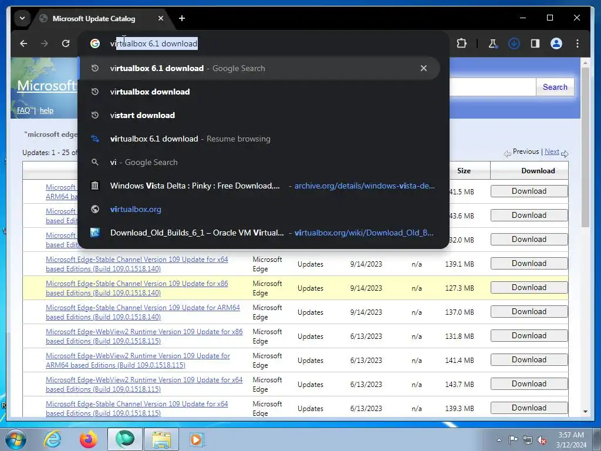This screenshot has width=601, height=451.
Task: Choose the 'virtualbox download' history suggestion
Action: click(259, 92)
